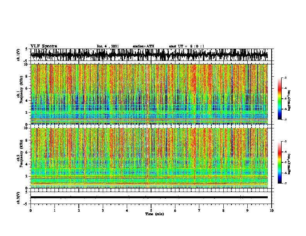Select the "Time (min)" axis label
The image size is (306, 236).
tap(155, 214)
